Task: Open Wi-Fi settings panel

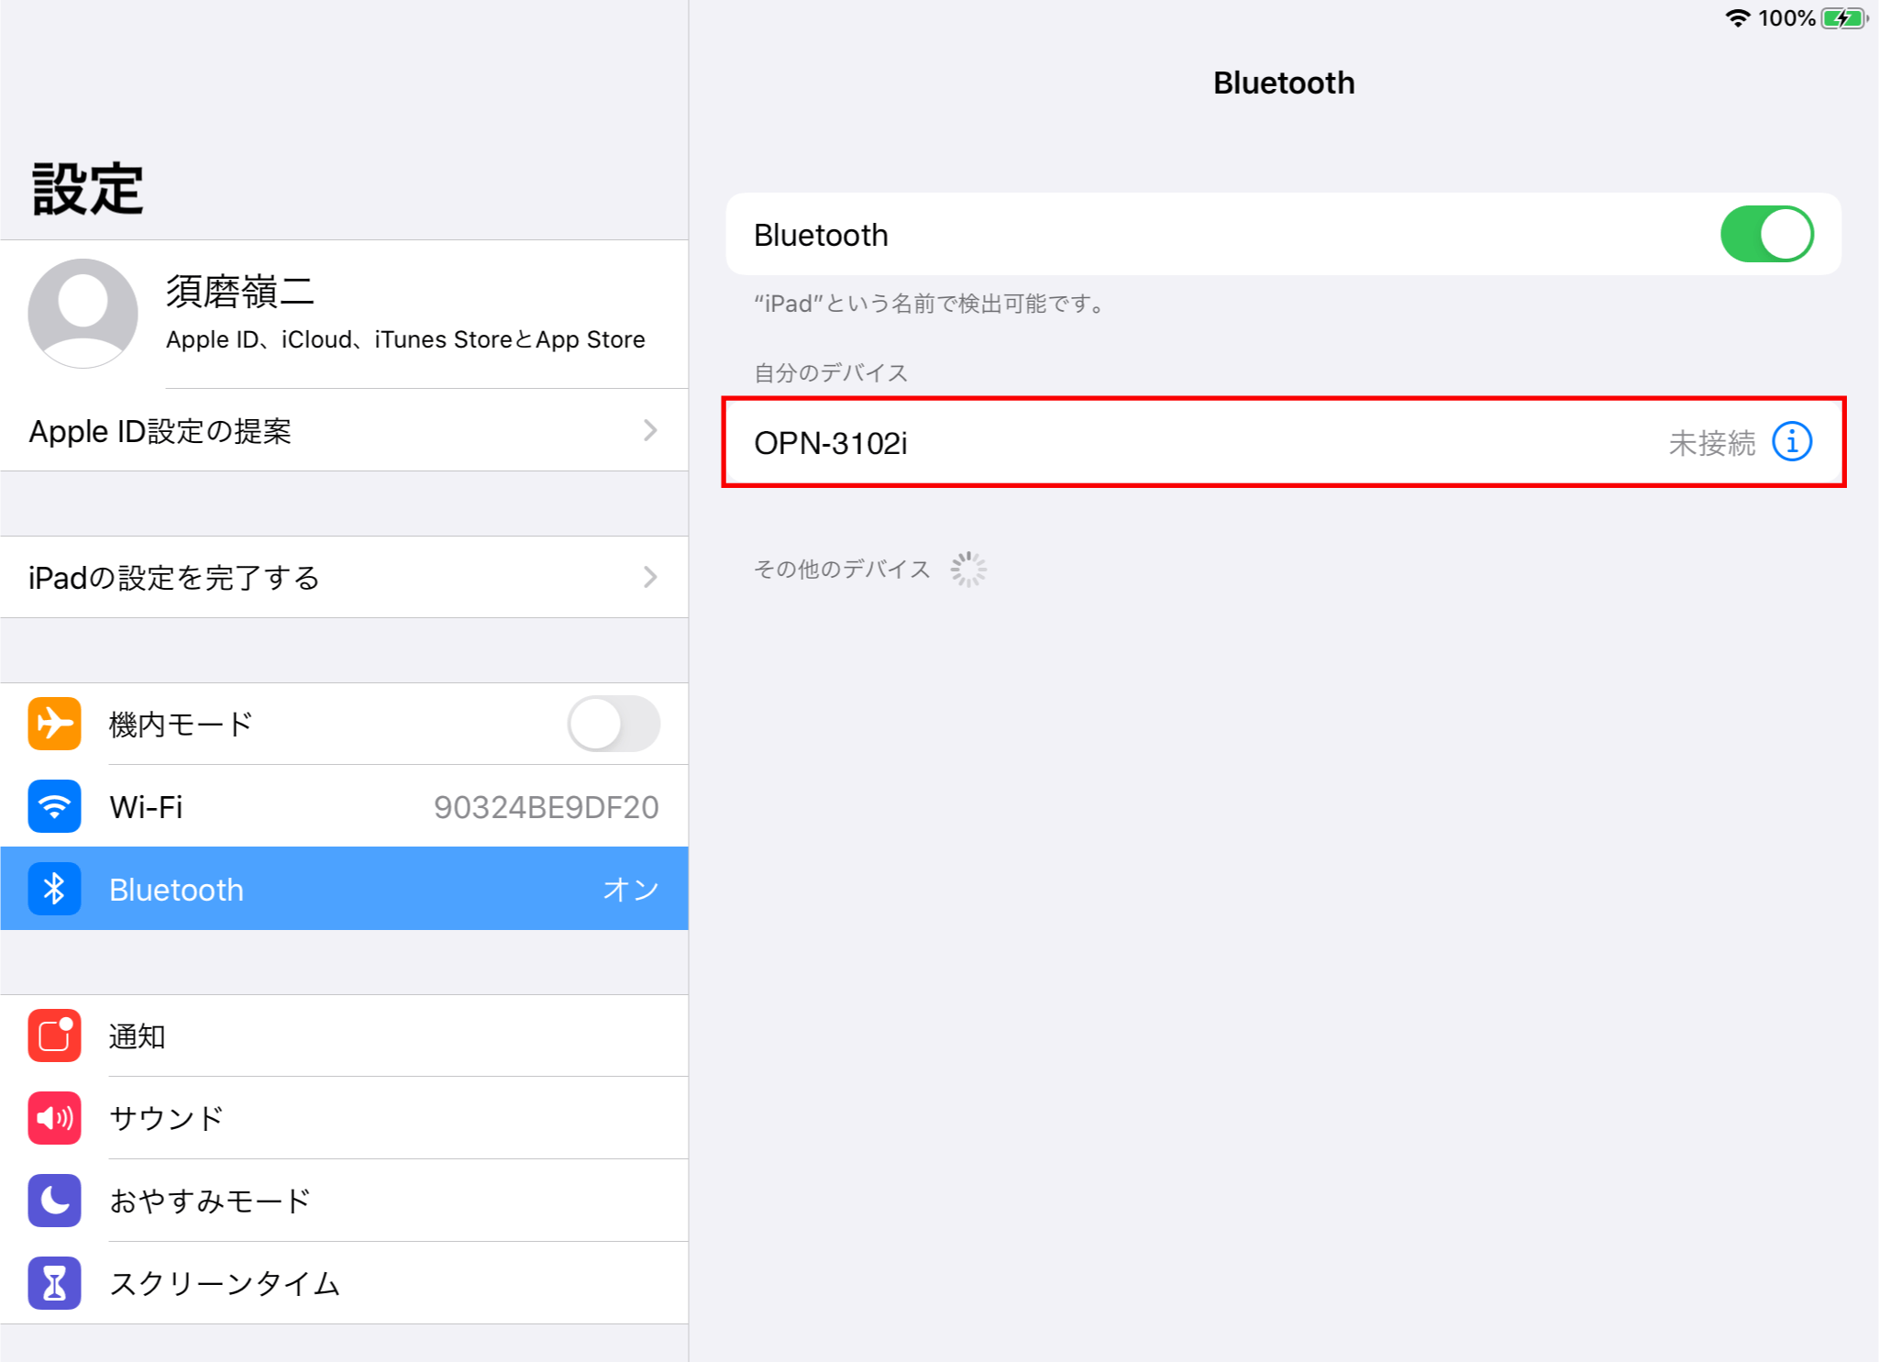Action: click(x=343, y=806)
